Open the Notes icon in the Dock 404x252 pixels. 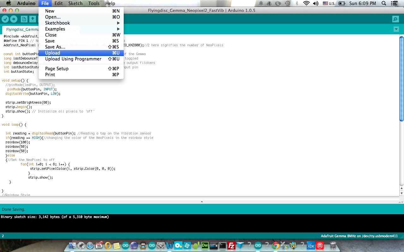coord(116,245)
